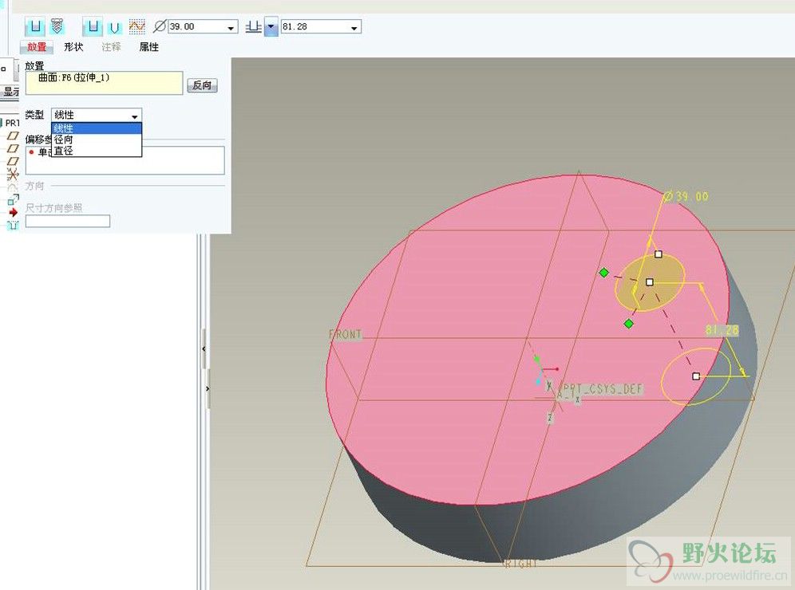
Task: Activate the offset references collector box
Action: tap(125, 160)
